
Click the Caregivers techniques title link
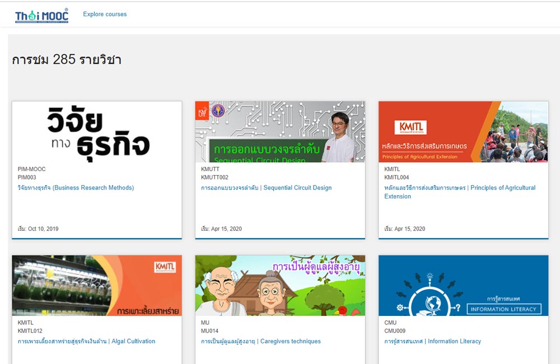point(261,342)
